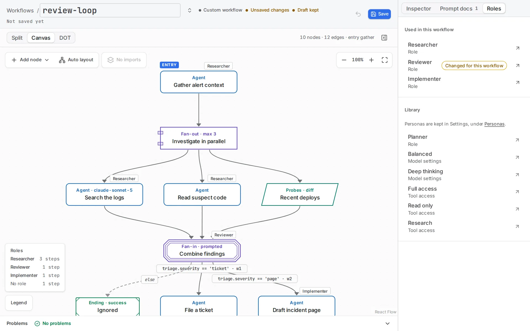Follow the Personas settings link
This screenshot has width=530, height=331.
[494, 124]
